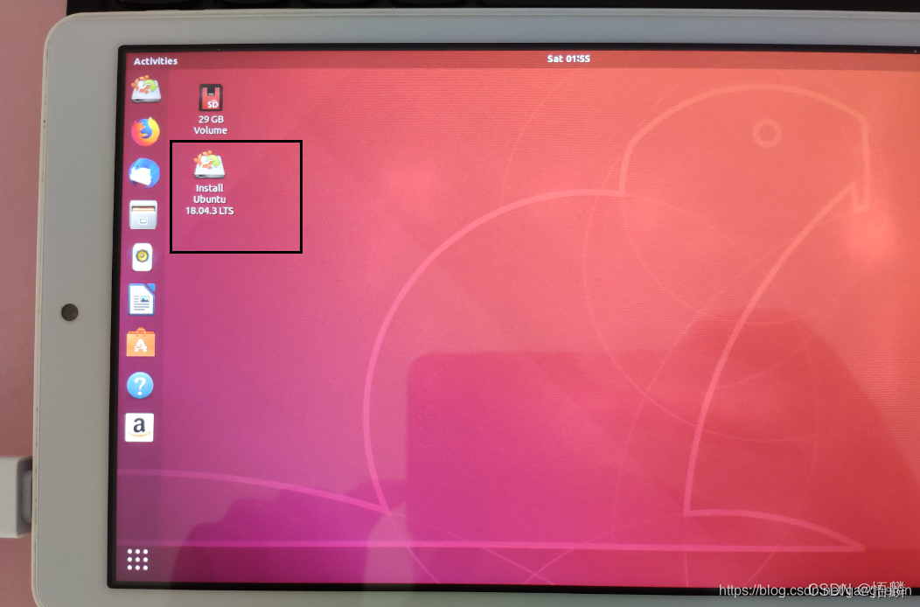Open Firefox from the dock
920x607 pixels.
pos(145,131)
